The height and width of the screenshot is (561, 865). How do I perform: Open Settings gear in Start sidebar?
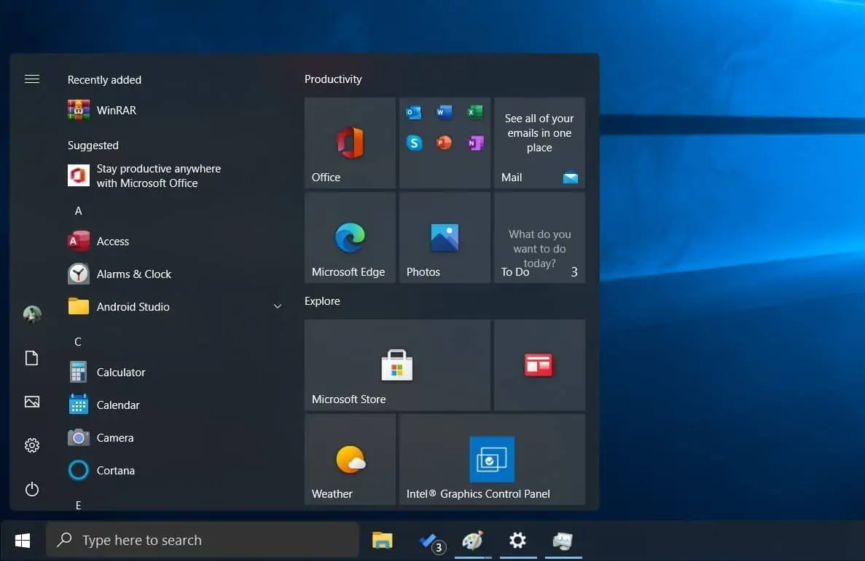32,445
